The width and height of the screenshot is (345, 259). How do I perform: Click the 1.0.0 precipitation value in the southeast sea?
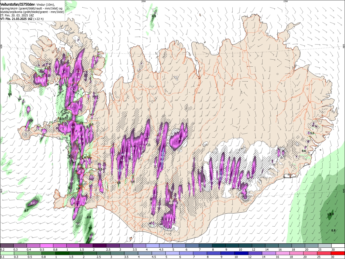tap(330, 214)
